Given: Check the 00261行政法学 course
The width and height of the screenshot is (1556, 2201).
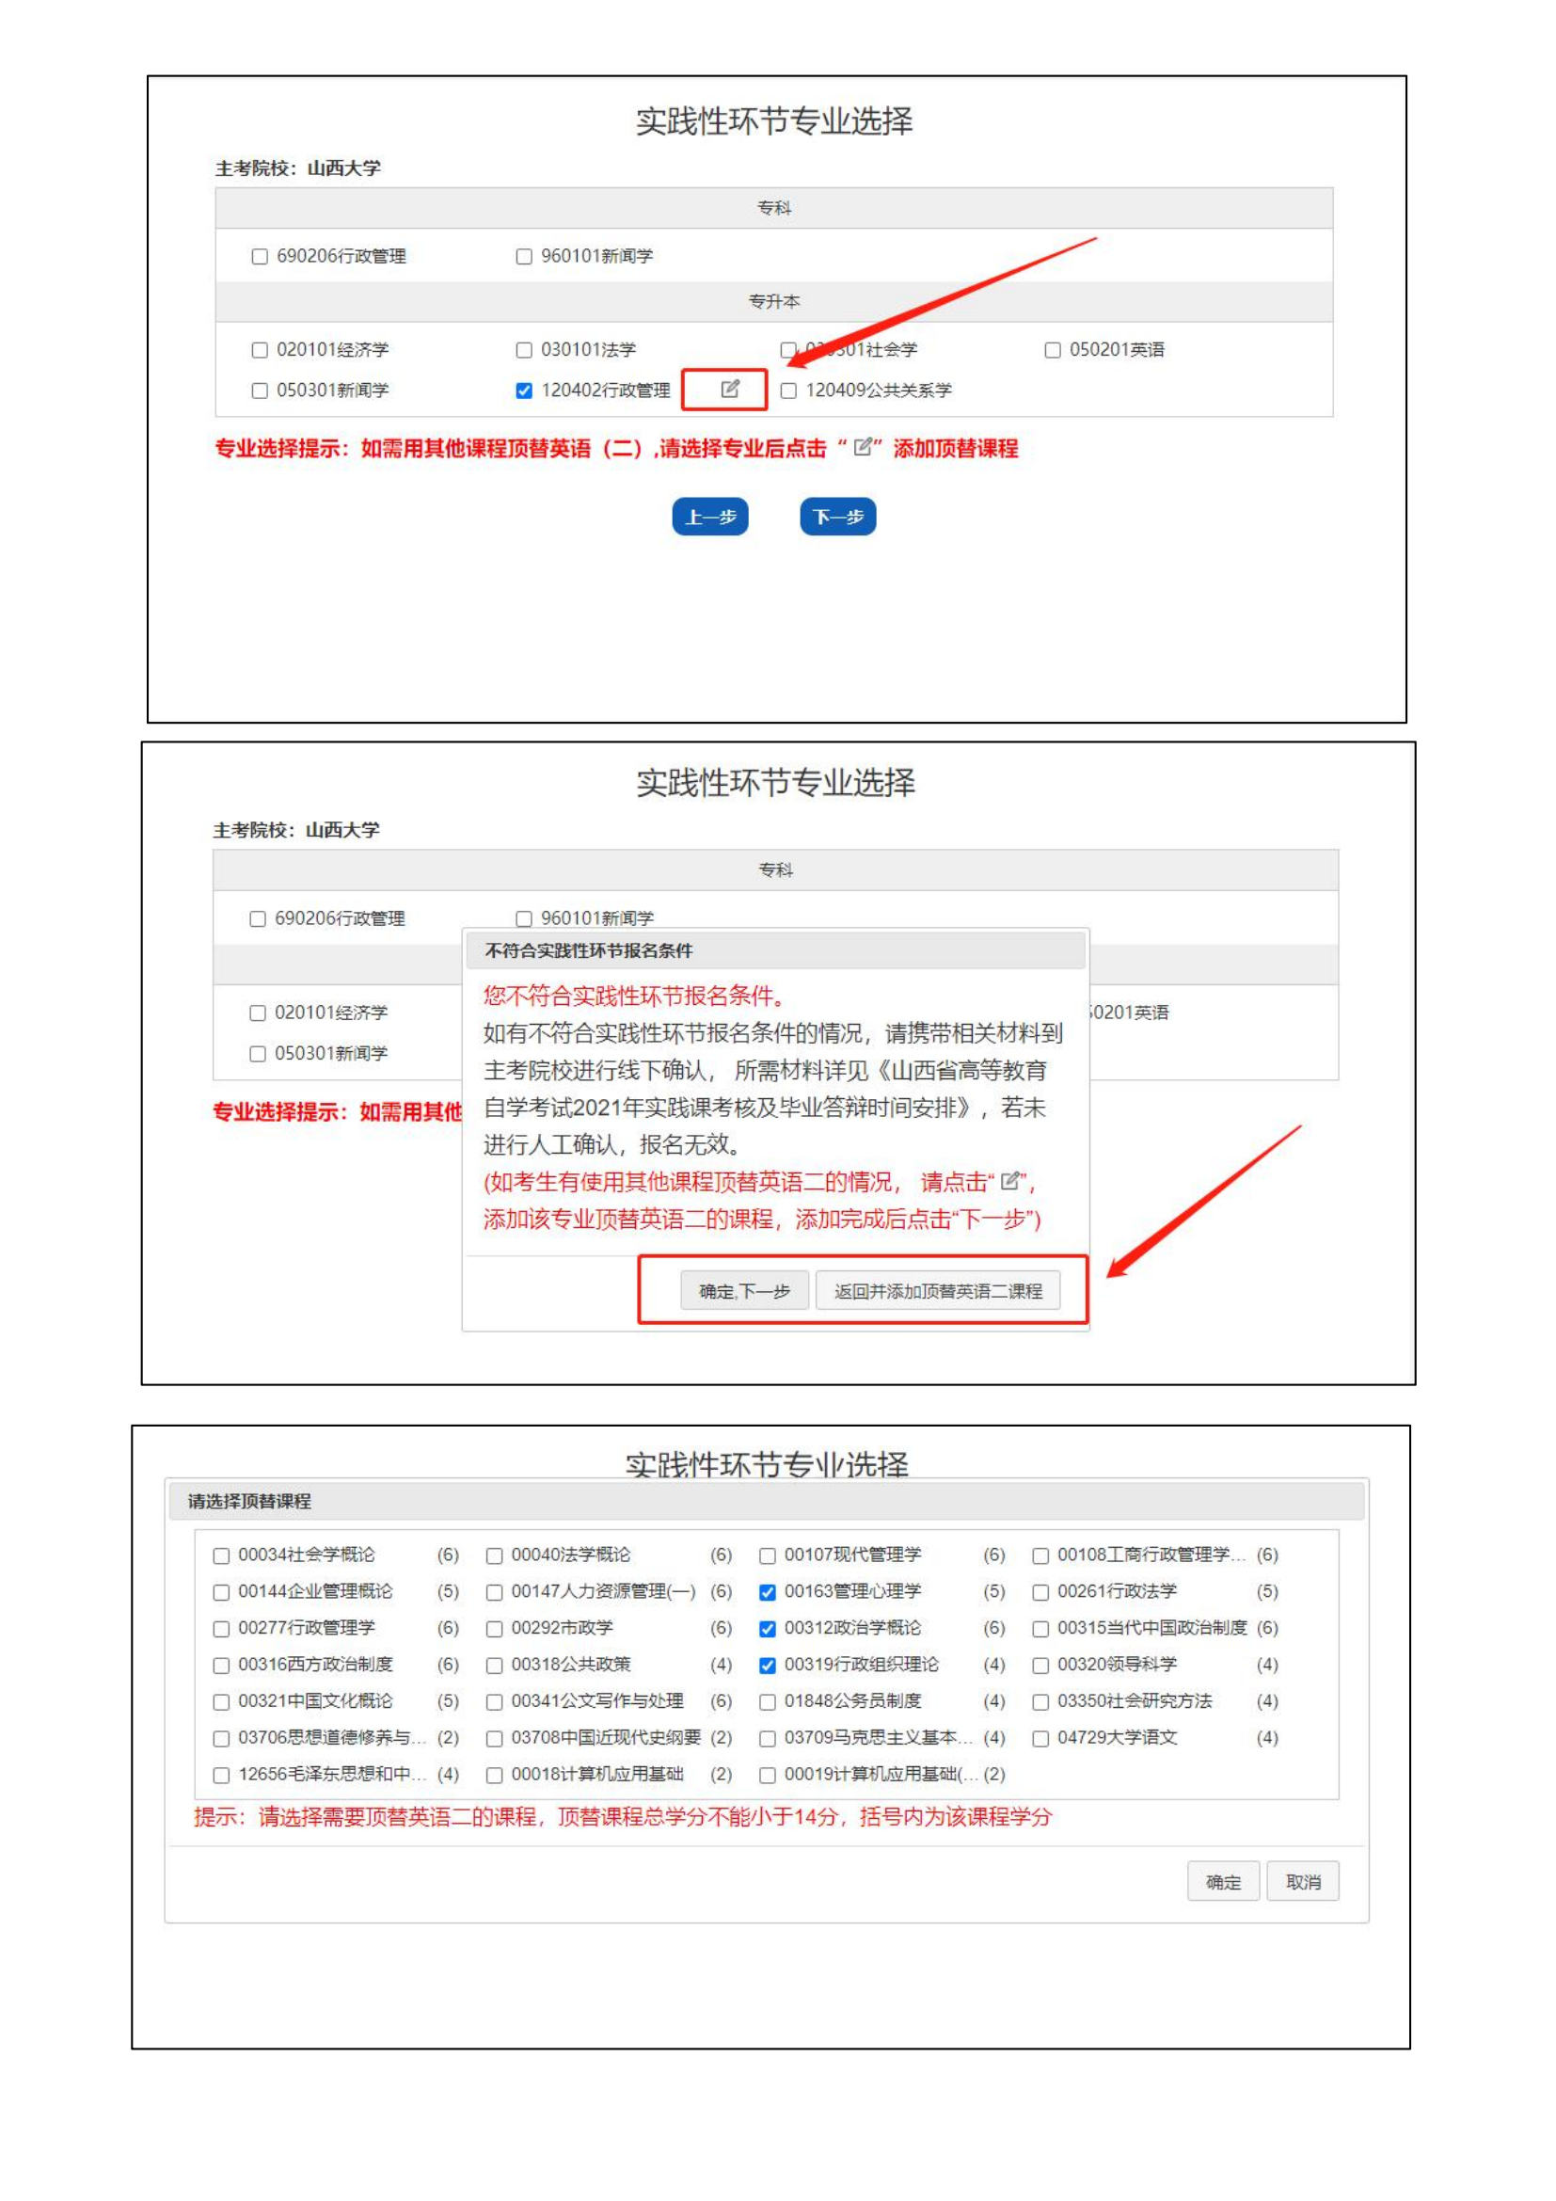Looking at the screenshot, I should [1040, 1591].
